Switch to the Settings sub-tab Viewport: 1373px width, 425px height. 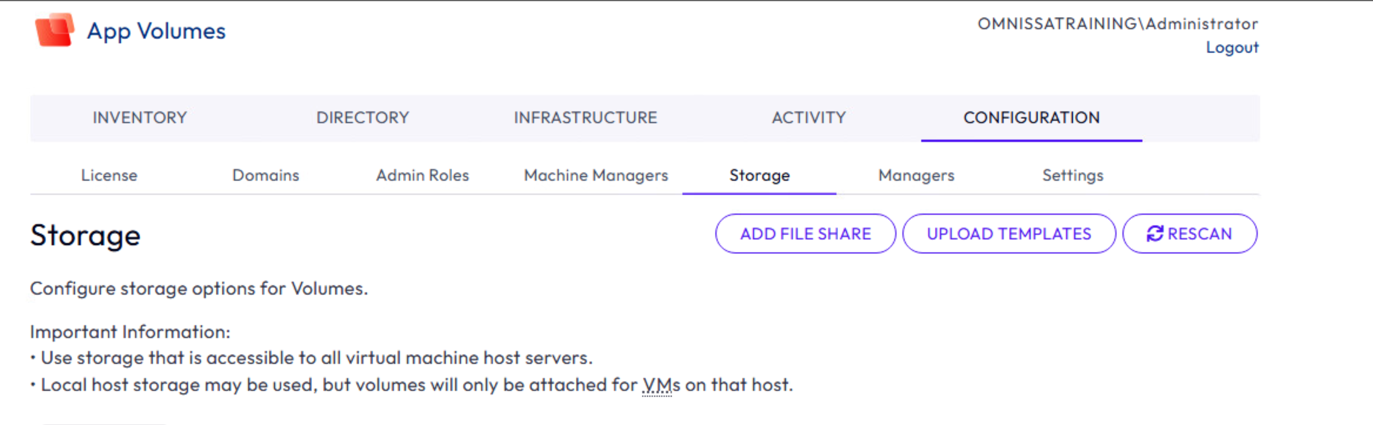(x=1073, y=175)
